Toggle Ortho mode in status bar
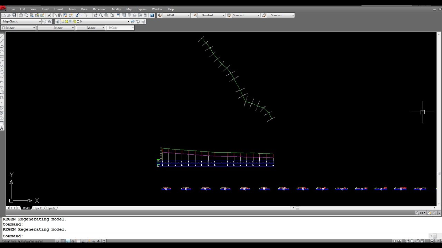The height and width of the screenshot is (248, 442). 68,241
